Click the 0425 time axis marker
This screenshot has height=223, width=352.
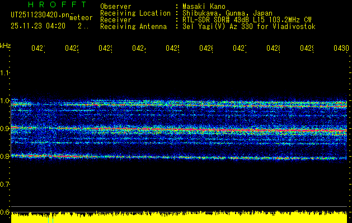[x=172, y=48]
